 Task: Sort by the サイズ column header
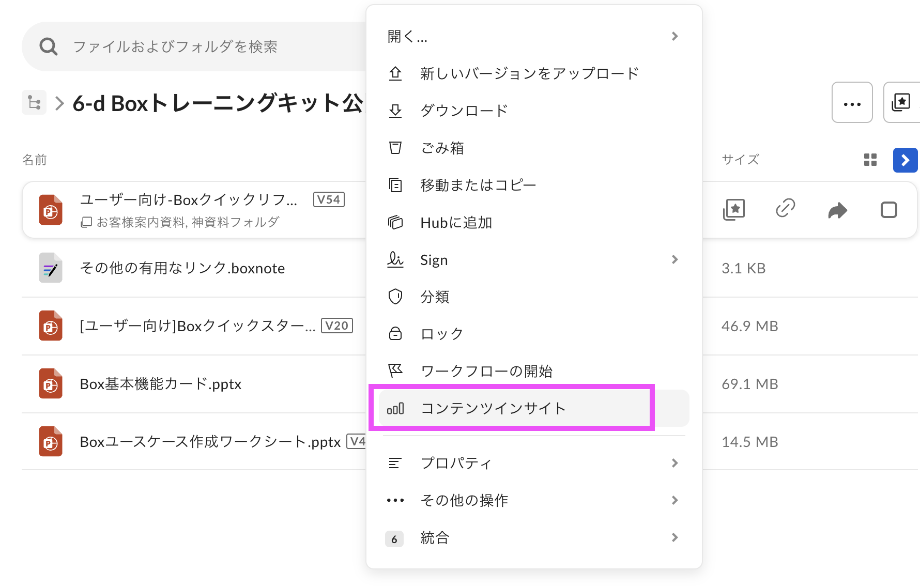[x=741, y=160]
